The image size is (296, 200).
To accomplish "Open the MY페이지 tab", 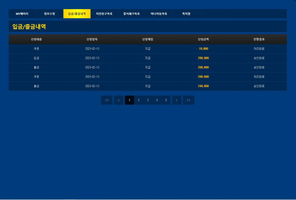I will click(22, 14).
